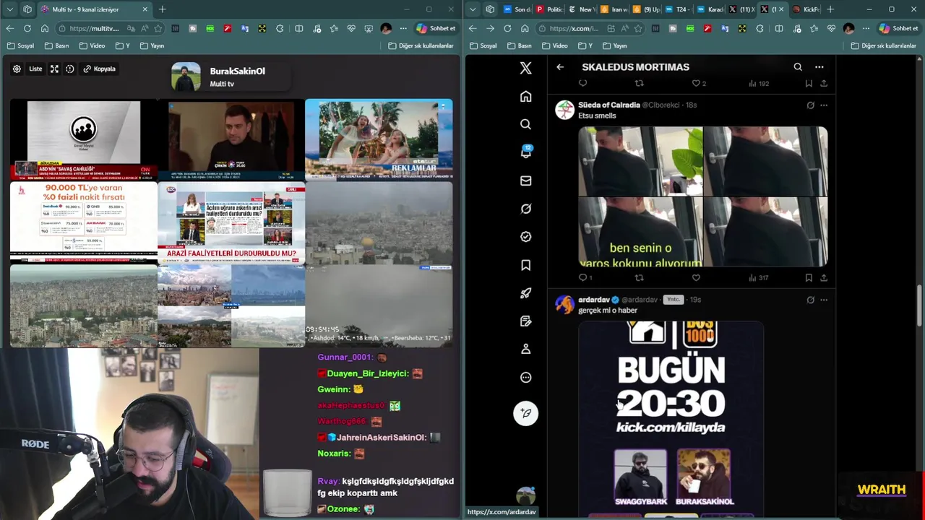View analytics showing 192 views

(x=758, y=84)
